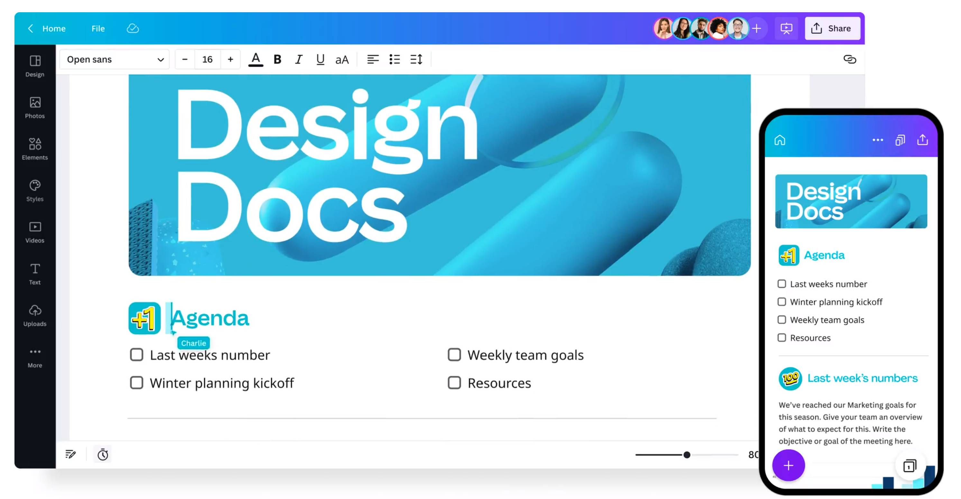
Task: Open the line spacing options
Action: point(416,59)
